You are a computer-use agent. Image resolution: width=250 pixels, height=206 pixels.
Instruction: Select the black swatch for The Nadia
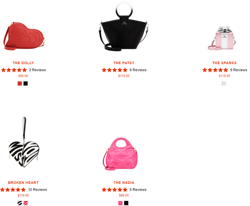coord(126,203)
